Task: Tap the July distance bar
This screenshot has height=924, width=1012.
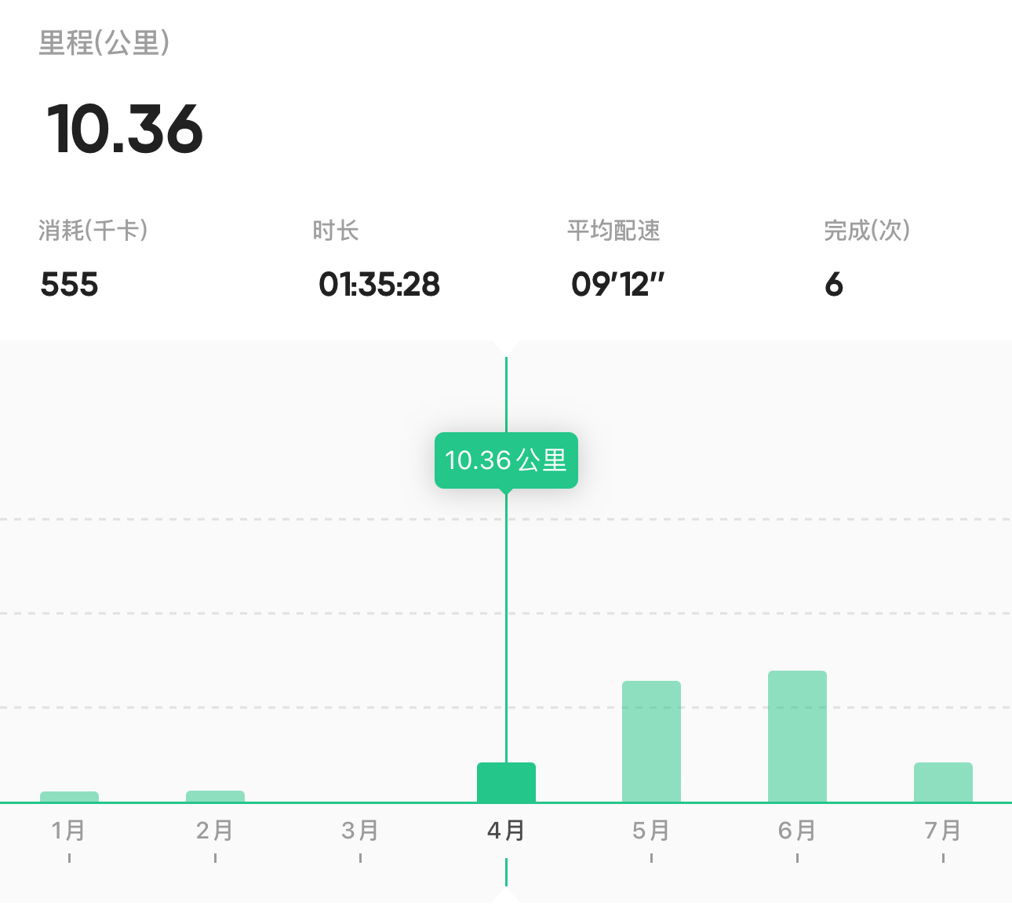Action: [943, 782]
